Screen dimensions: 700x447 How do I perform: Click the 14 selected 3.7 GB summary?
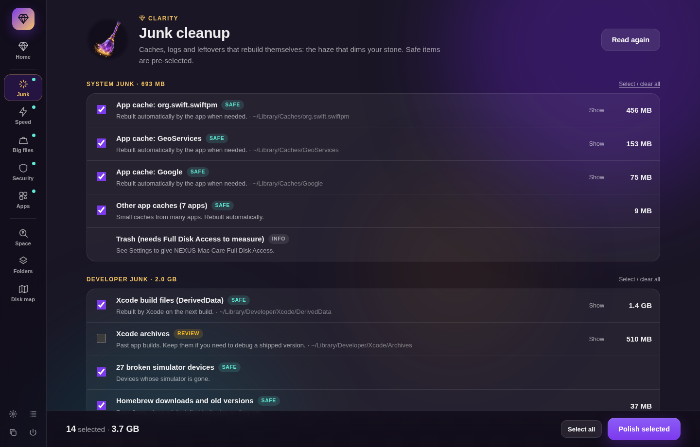click(x=103, y=429)
